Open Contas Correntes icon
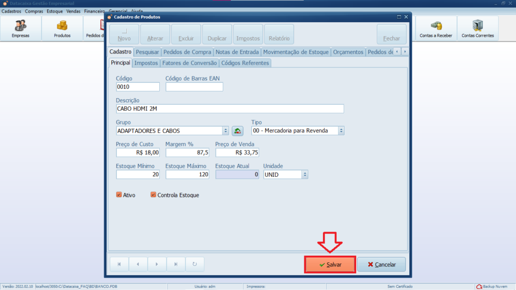 click(477, 28)
